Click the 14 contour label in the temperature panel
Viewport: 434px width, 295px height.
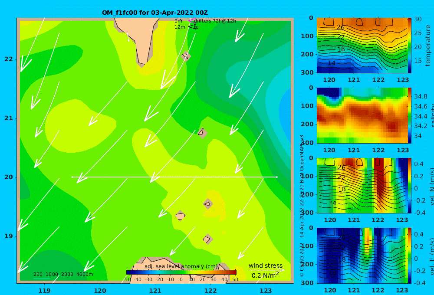coord(332,63)
